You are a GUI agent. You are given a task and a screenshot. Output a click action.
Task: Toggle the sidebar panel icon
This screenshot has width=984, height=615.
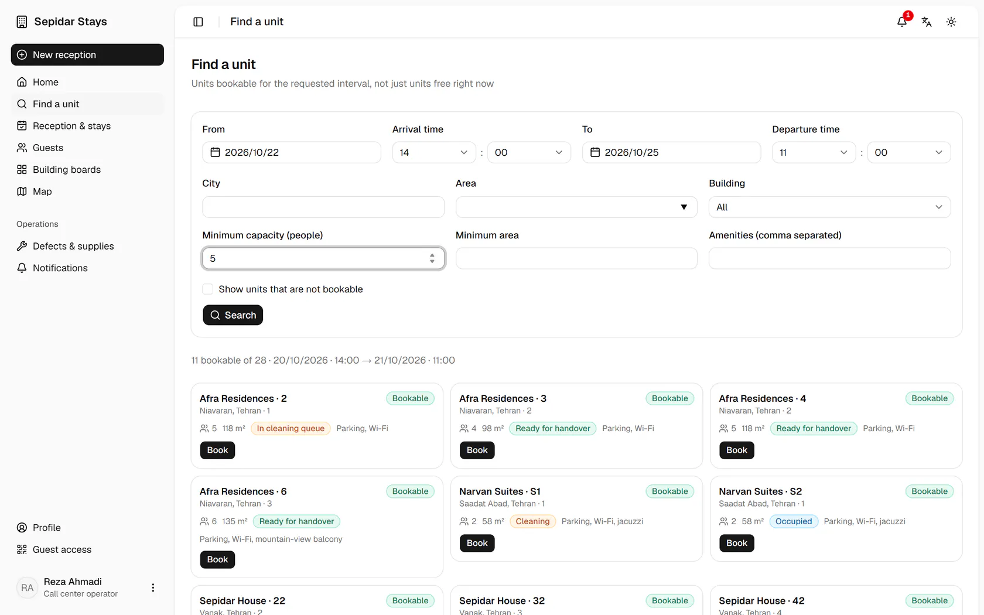coord(198,22)
